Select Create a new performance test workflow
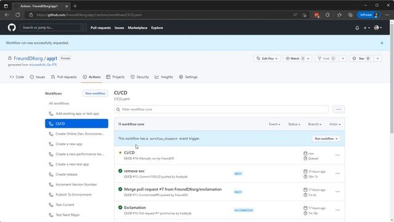The height and width of the screenshot is (222, 394). [x=76, y=154]
